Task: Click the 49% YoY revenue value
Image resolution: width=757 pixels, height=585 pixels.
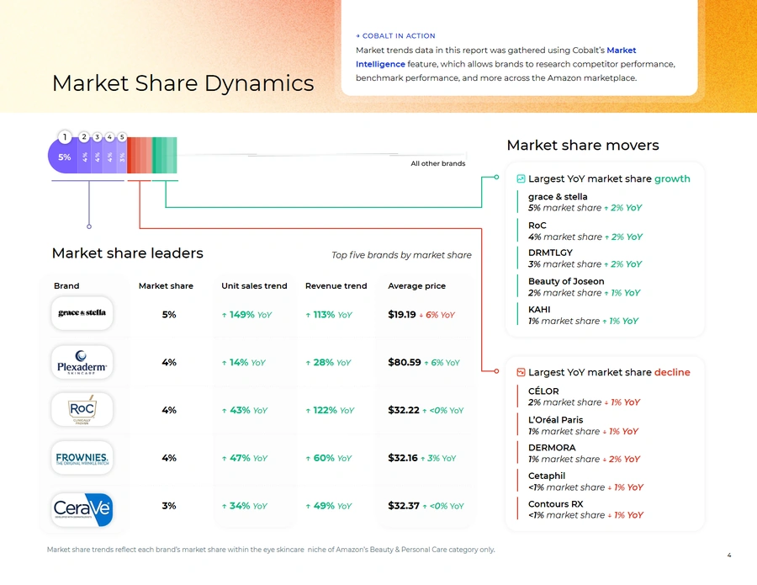Action: (328, 506)
